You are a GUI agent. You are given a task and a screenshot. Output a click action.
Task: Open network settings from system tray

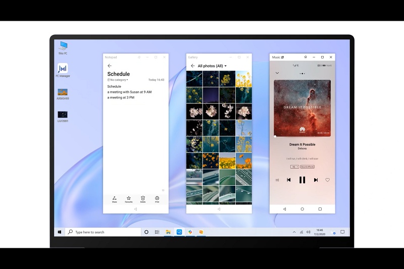301,232
